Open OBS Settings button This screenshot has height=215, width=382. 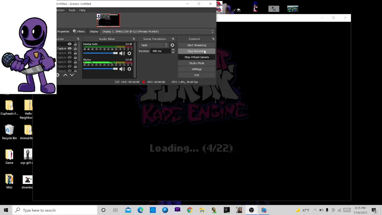pyautogui.click(x=197, y=69)
